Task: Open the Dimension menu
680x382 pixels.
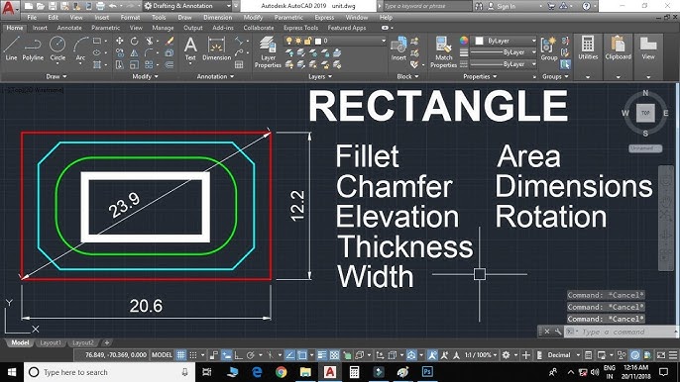Action: [218, 18]
